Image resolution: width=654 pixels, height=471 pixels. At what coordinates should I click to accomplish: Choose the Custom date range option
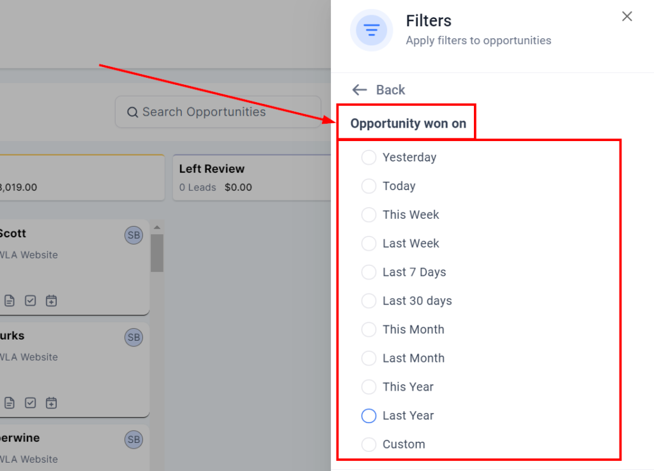click(369, 445)
